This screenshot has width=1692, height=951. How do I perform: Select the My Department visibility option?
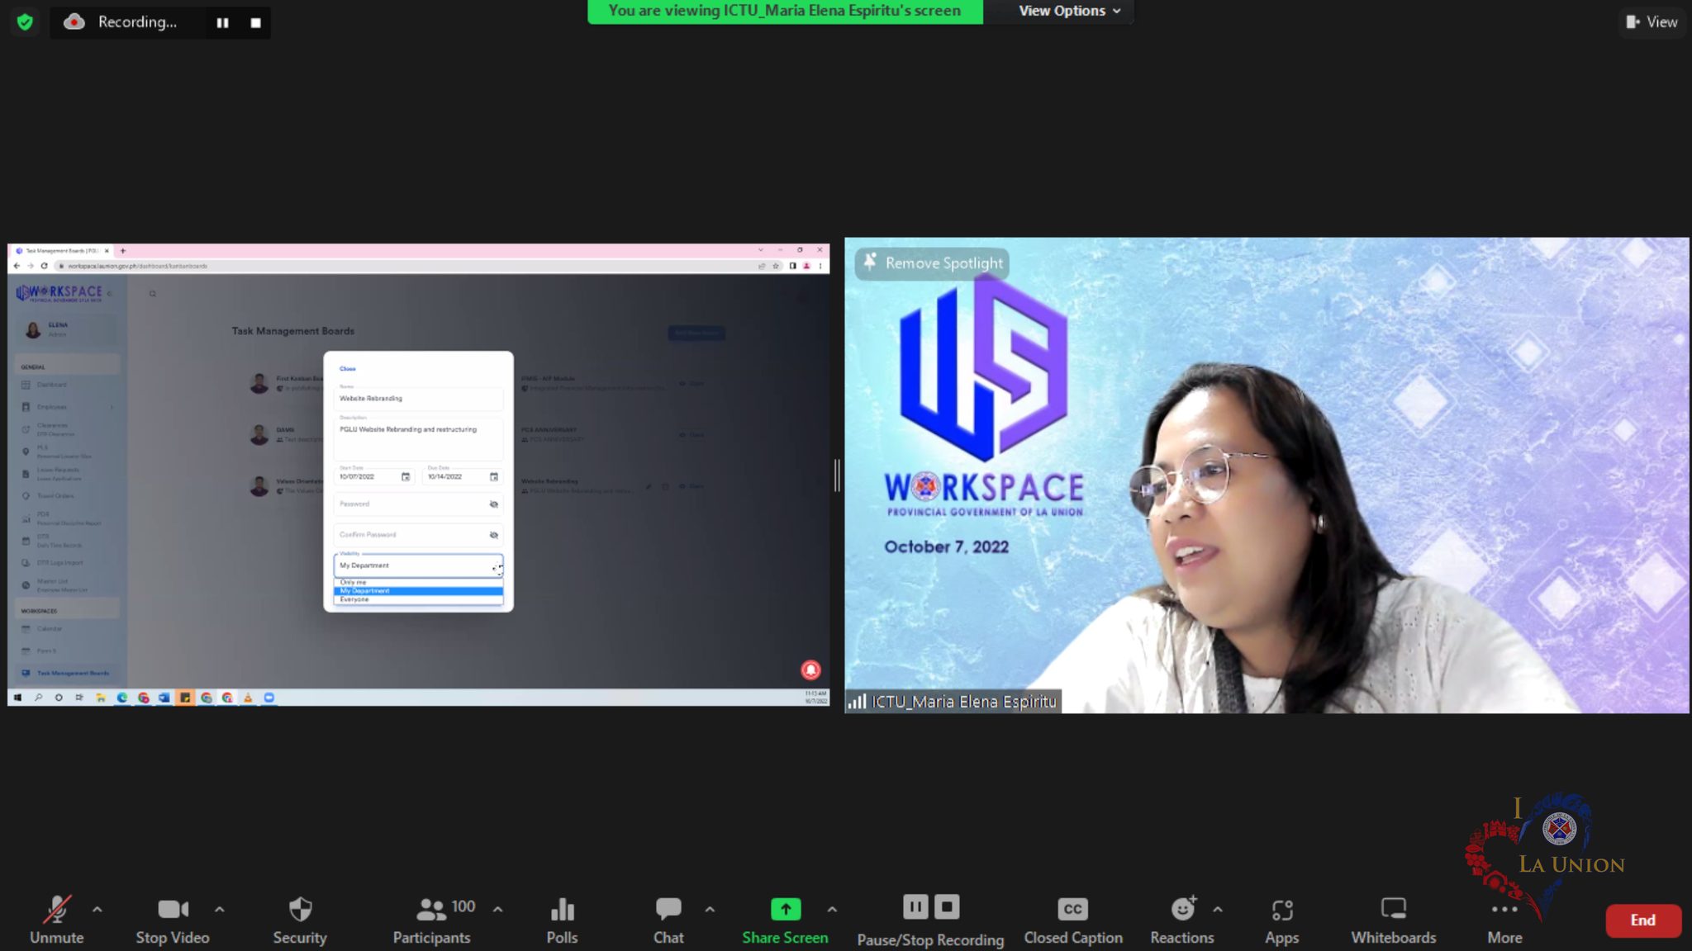418,591
